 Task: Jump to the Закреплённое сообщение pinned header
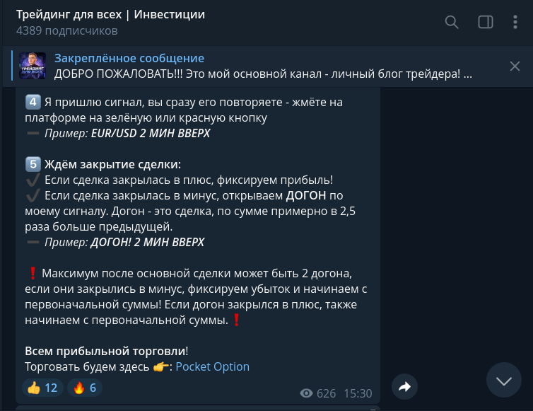click(129, 58)
